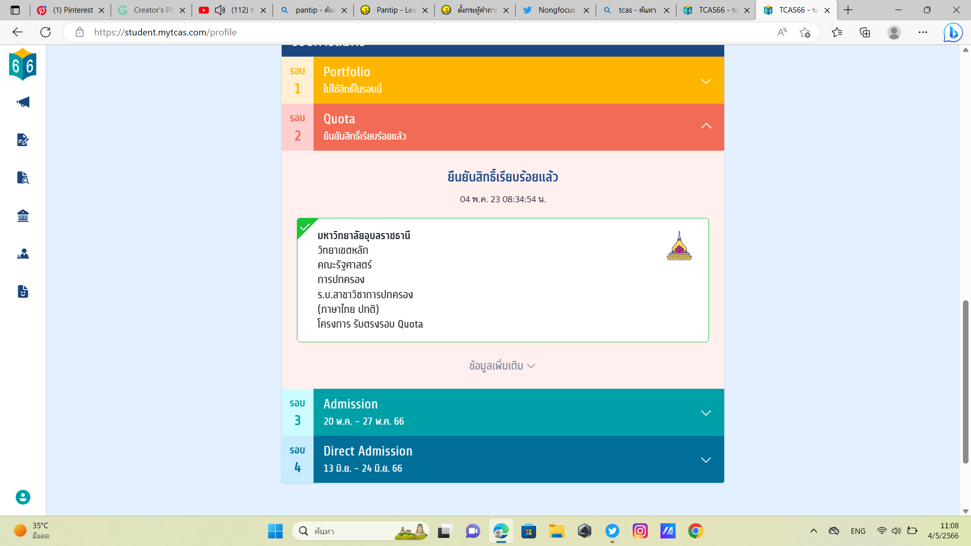This screenshot has width=971, height=546.
Task: Expand ข้อมูลเพิ่มเติม additional information
Action: click(x=502, y=366)
